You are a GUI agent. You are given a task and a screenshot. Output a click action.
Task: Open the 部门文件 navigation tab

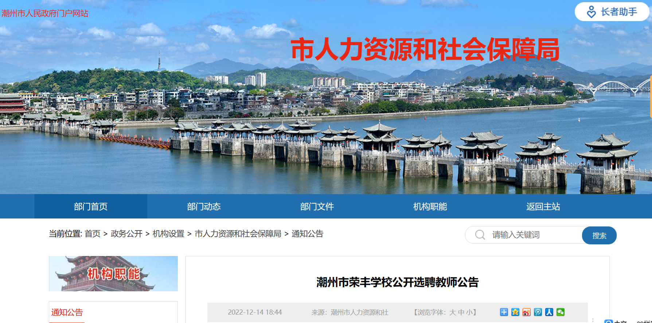[317, 206]
